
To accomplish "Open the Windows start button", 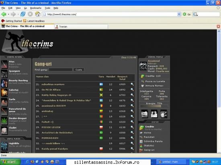I will click(x=10, y=162).
